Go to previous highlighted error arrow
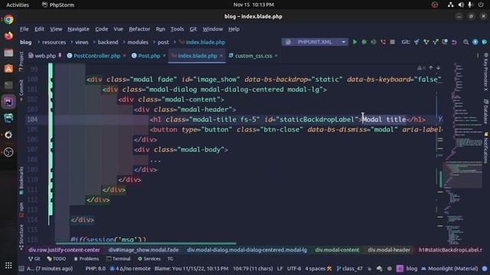 pyautogui.click(x=430, y=68)
